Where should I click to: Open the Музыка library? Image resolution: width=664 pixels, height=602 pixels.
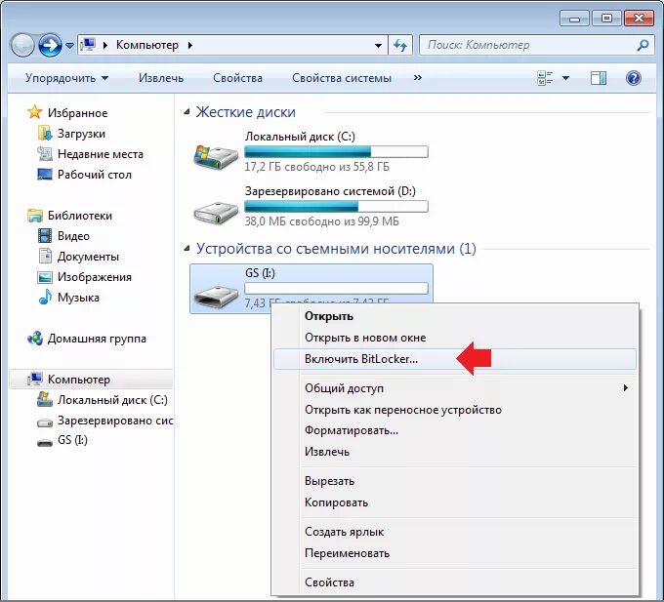pos(78,298)
